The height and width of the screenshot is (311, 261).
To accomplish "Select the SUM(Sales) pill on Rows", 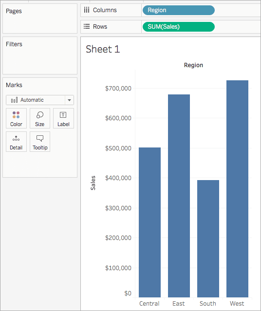I will coord(178,27).
